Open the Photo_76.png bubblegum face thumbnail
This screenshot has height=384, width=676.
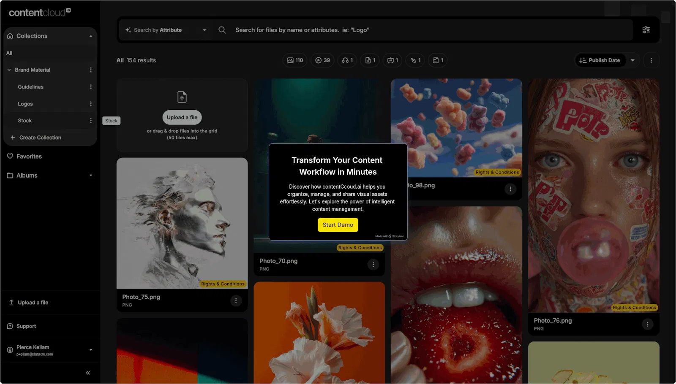pyautogui.click(x=594, y=195)
